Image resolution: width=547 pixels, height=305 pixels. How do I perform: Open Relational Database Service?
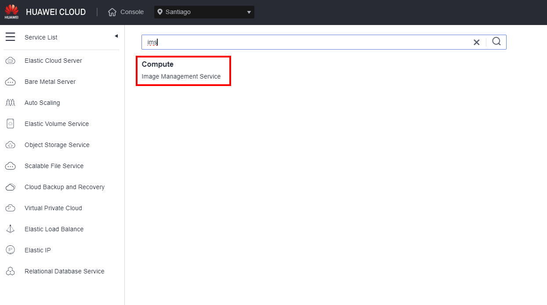coord(64,271)
